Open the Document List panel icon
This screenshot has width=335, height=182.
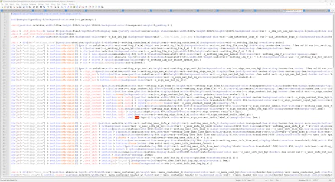tap(77, 7)
